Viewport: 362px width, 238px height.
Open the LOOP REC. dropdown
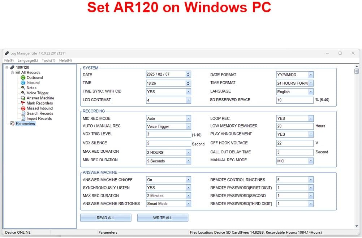[311, 118]
